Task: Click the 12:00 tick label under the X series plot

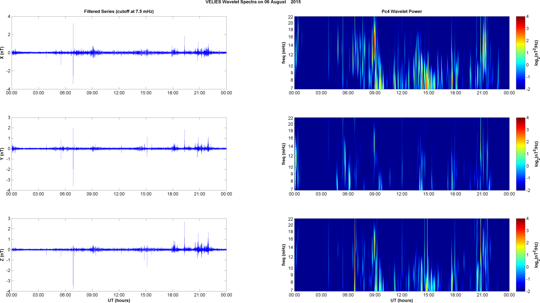Action: coord(119,93)
